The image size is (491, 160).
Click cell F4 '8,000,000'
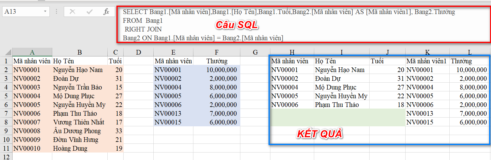(x=217, y=87)
